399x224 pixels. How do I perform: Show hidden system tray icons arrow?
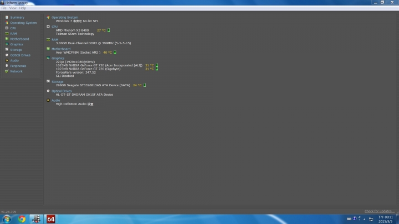point(365,219)
